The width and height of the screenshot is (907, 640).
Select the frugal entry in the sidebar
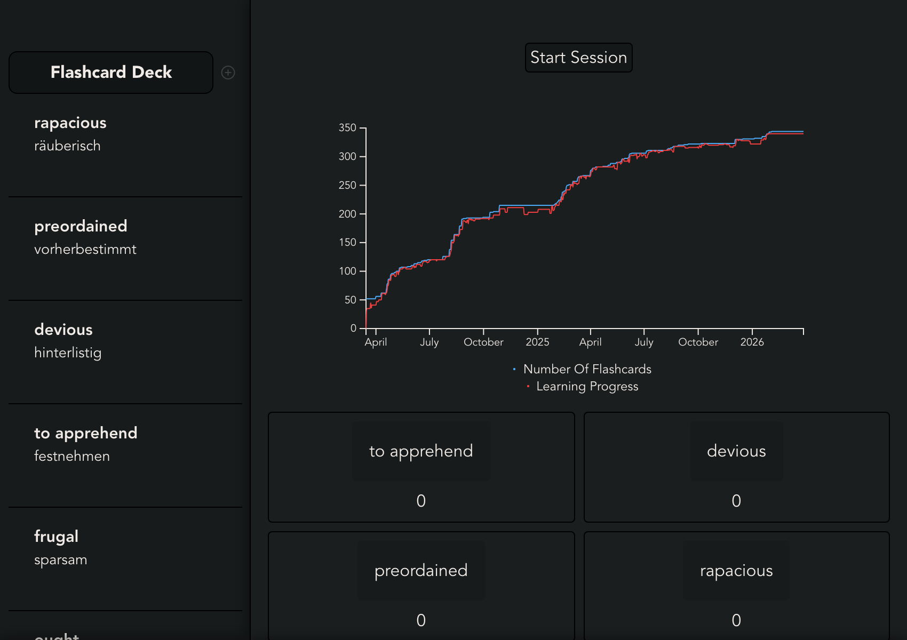(56, 537)
